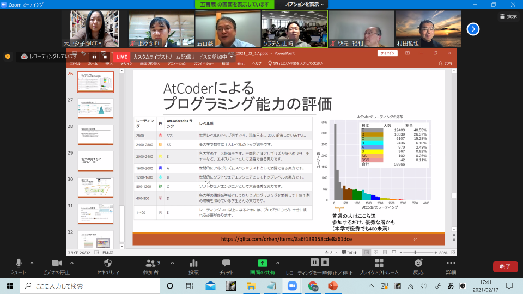Expand the LIVE stream dropdown arrow
The height and width of the screenshot is (294, 523).
(232, 57)
